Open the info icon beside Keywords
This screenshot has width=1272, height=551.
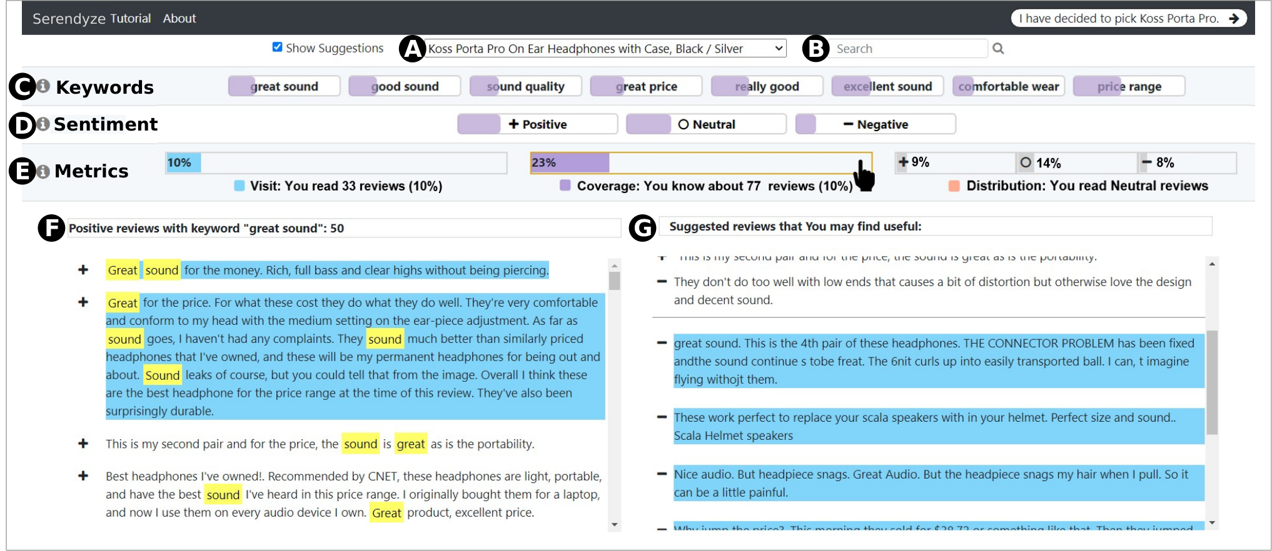click(43, 86)
